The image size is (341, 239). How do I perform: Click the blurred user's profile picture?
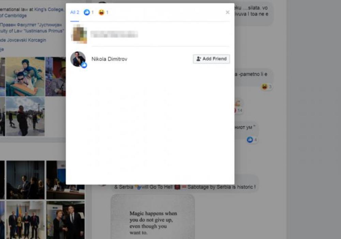(x=79, y=34)
